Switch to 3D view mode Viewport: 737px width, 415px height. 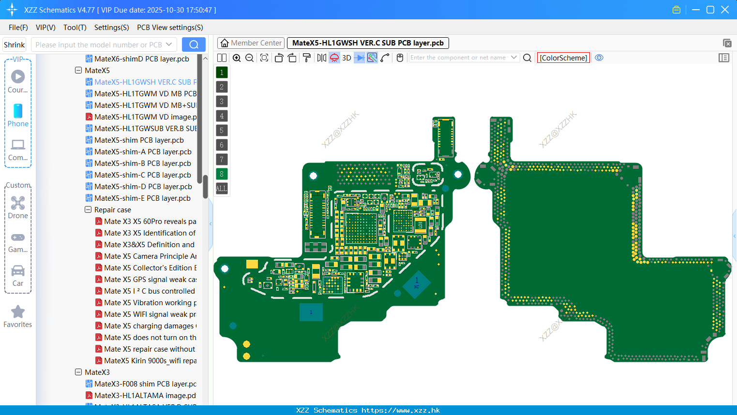coord(346,58)
